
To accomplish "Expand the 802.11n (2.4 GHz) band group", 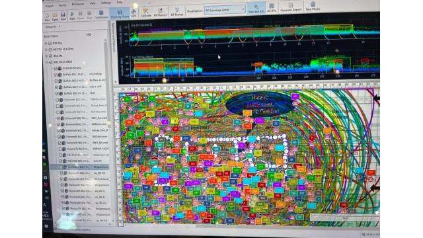I will click(x=46, y=50).
